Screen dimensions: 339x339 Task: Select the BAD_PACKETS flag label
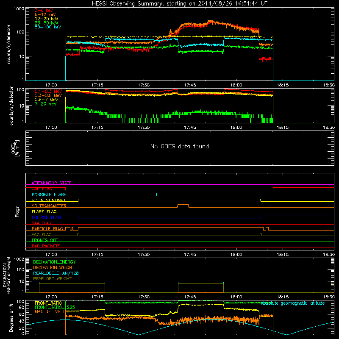tap(46, 246)
